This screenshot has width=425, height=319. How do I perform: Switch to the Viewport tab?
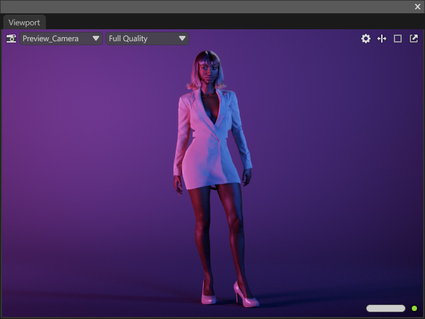24,23
